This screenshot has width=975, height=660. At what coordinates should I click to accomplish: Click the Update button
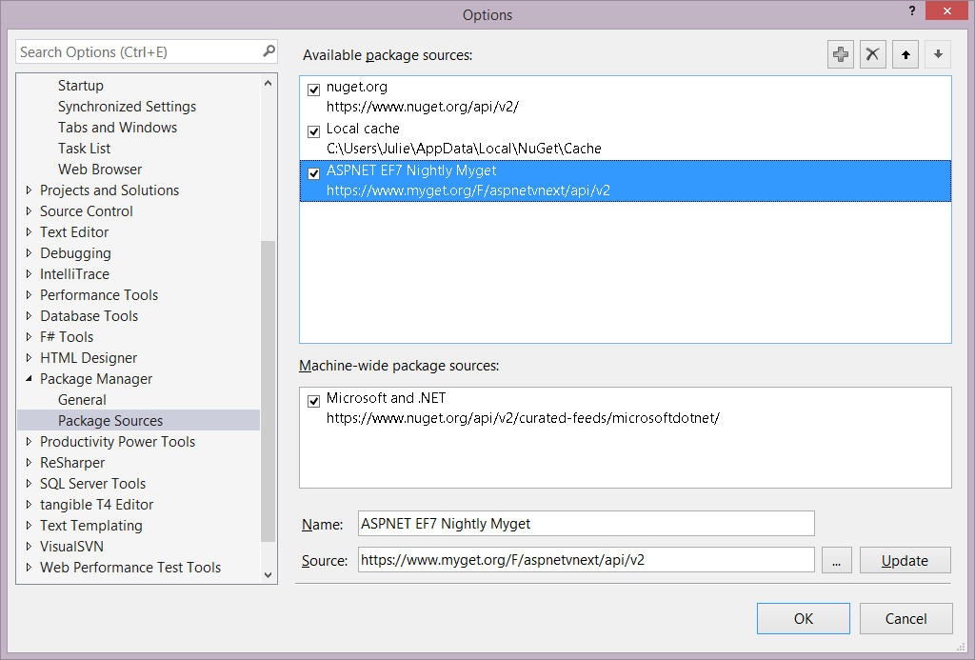pos(905,560)
